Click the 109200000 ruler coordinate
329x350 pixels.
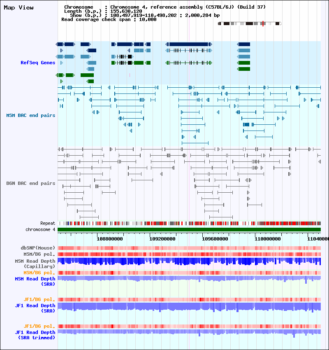[162, 239]
